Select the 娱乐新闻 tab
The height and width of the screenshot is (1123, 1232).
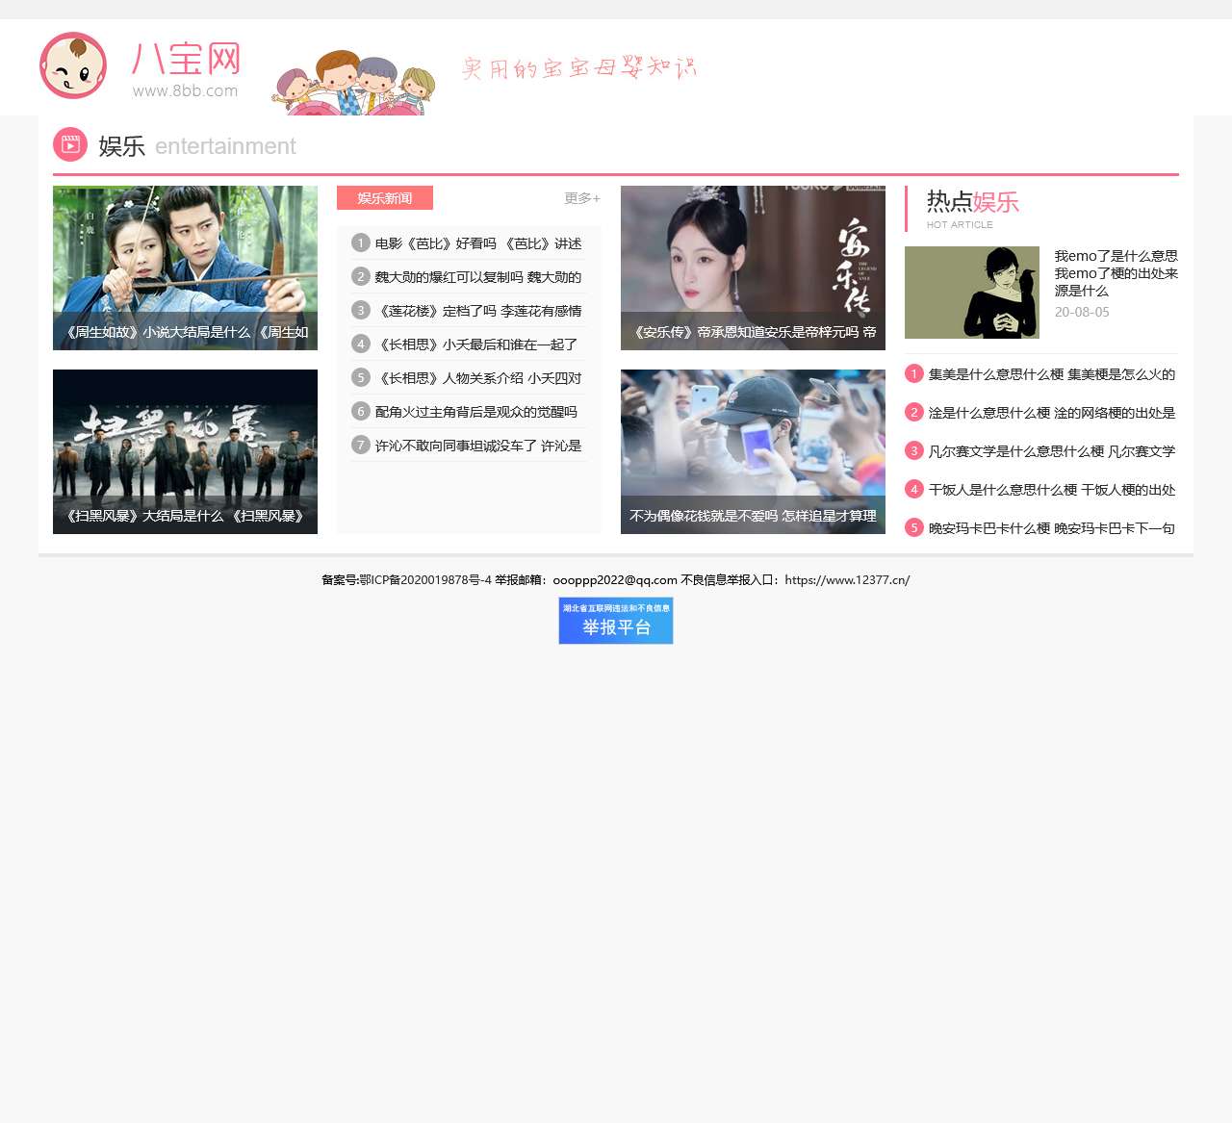click(384, 197)
